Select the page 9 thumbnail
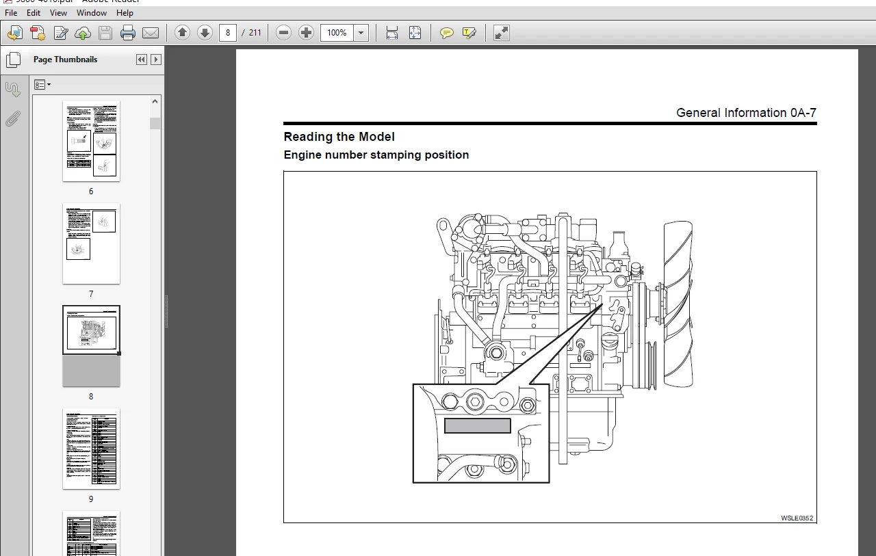876x556 pixels. pyautogui.click(x=91, y=449)
